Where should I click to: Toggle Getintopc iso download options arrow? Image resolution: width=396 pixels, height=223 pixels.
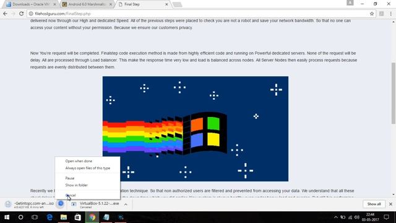pos(61,204)
